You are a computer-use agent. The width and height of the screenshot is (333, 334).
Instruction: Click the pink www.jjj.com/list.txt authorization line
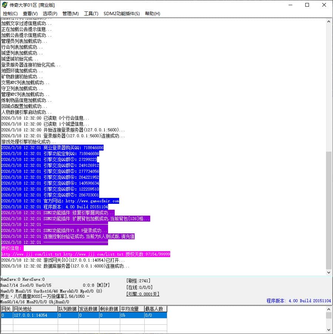tap(85, 254)
